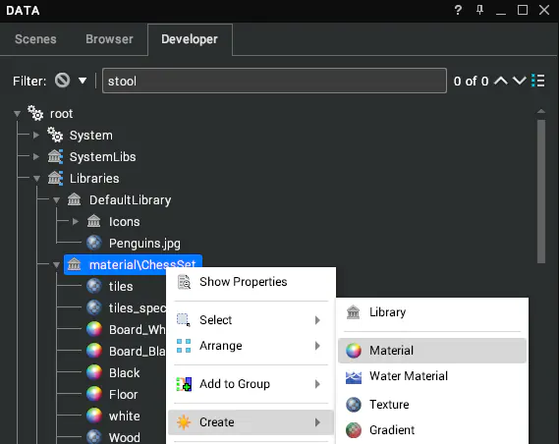This screenshot has width=559, height=444.
Task: Go to previous search result arrow
Action: pyautogui.click(x=501, y=81)
